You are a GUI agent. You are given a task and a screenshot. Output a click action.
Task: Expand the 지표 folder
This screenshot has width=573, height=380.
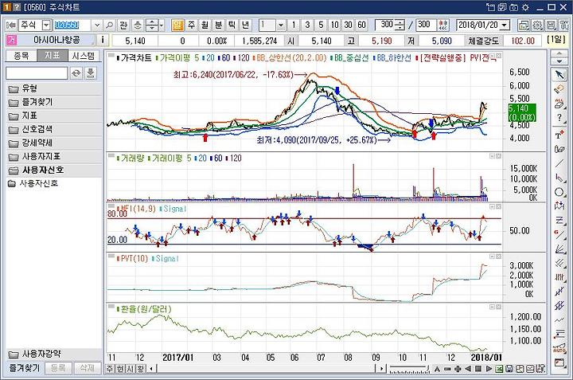[x=54, y=116]
